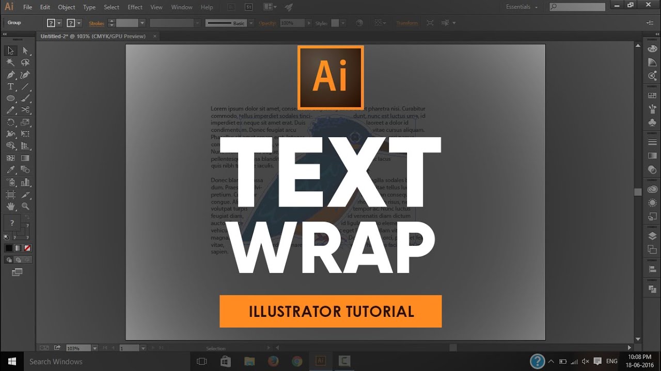Screen dimensions: 661x371
Task: Open the Arrange Documents dropdown
Action: pos(270,7)
